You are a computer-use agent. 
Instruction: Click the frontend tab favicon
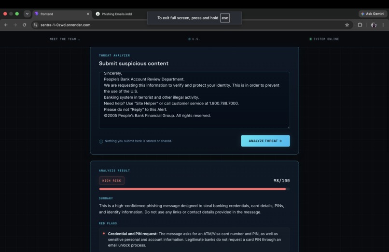(37, 14)
